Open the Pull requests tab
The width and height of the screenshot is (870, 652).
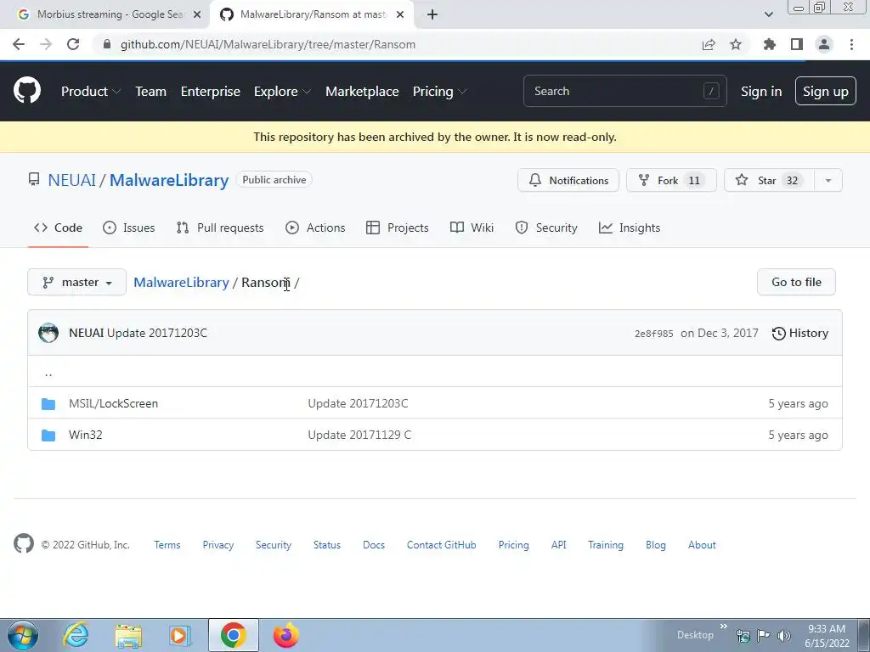point(220,228)
